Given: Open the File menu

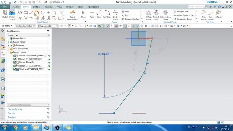Looking at the screenshot, I should 5,7.
